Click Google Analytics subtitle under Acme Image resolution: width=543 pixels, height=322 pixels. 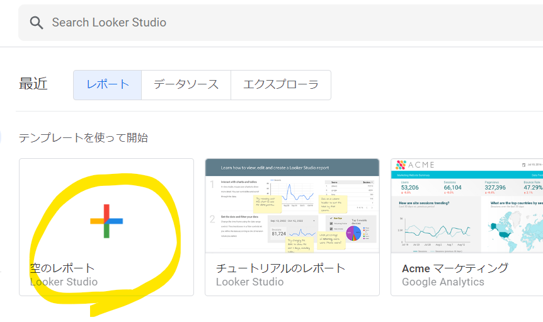click(x=443, y=282)
